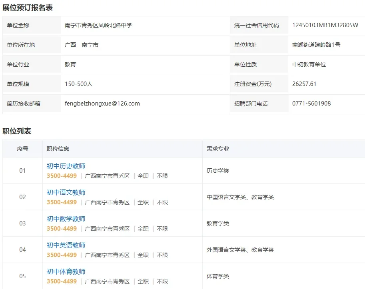Click the 招聘部门电话 label
Screen dimensions: 365x289
[251, 103]
